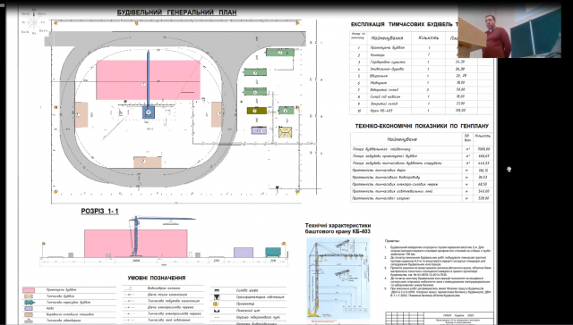The width and height of the screenshot is (573, 325).
Task: Click the heading ЕКСПЛІКАЦІЯ ТИМЧАСОВИХ БУДІВЕЛЬ
Action: 404,25
